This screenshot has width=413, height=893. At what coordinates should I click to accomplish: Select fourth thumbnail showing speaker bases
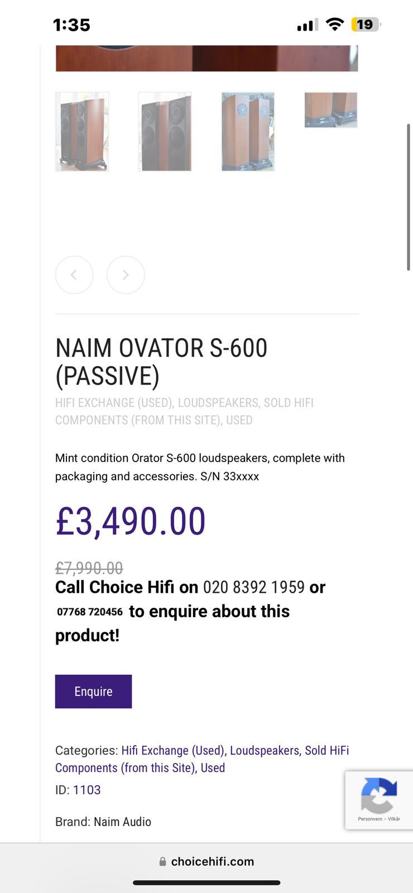coord(331,110)
